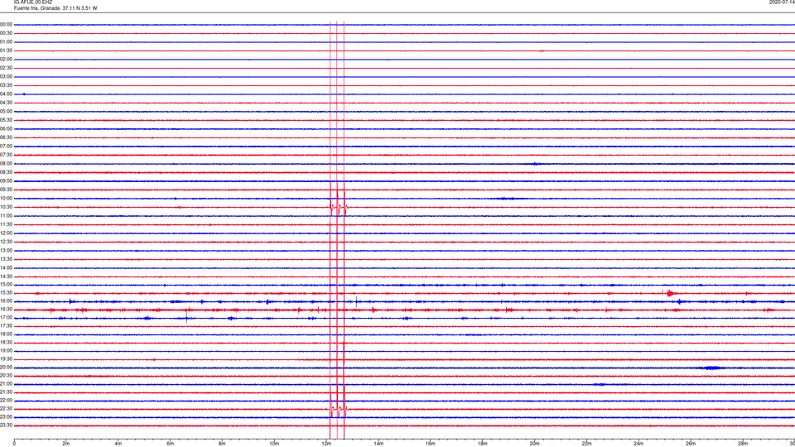The height and width of the screenshot is (447, 795).
Task: Select the 08:00 time label
Action: click(x=6, y=164)
